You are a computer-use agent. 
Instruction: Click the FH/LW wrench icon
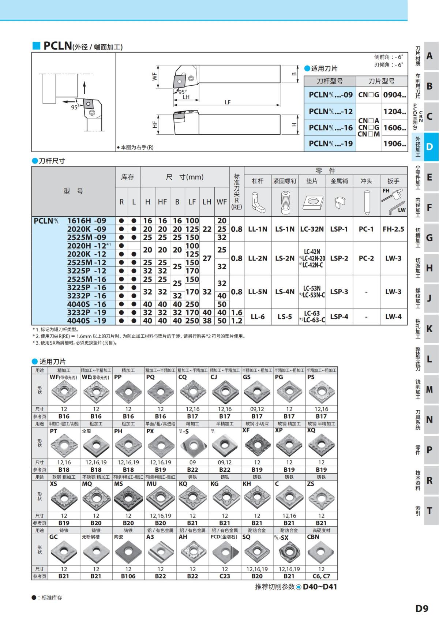pos(394,202)
